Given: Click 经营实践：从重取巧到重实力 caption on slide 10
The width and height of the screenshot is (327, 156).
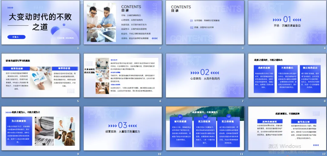Looking at the screenshot, I should (123, 131).
